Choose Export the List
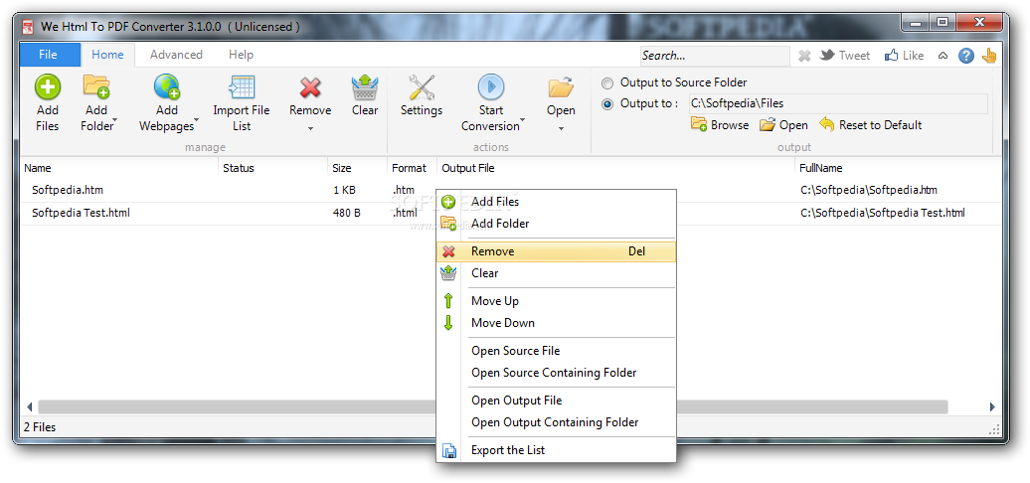Viewport: 1030px width, 483px height. click(556, 450)
